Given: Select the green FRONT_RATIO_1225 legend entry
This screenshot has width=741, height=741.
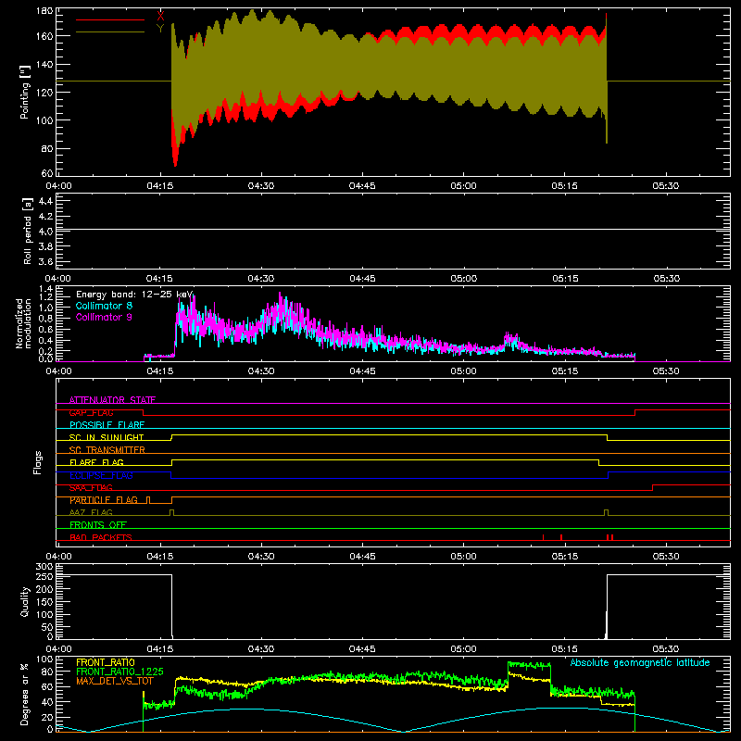Looking at the screenshot, I should pyautogui.click(x=119, y=672).
